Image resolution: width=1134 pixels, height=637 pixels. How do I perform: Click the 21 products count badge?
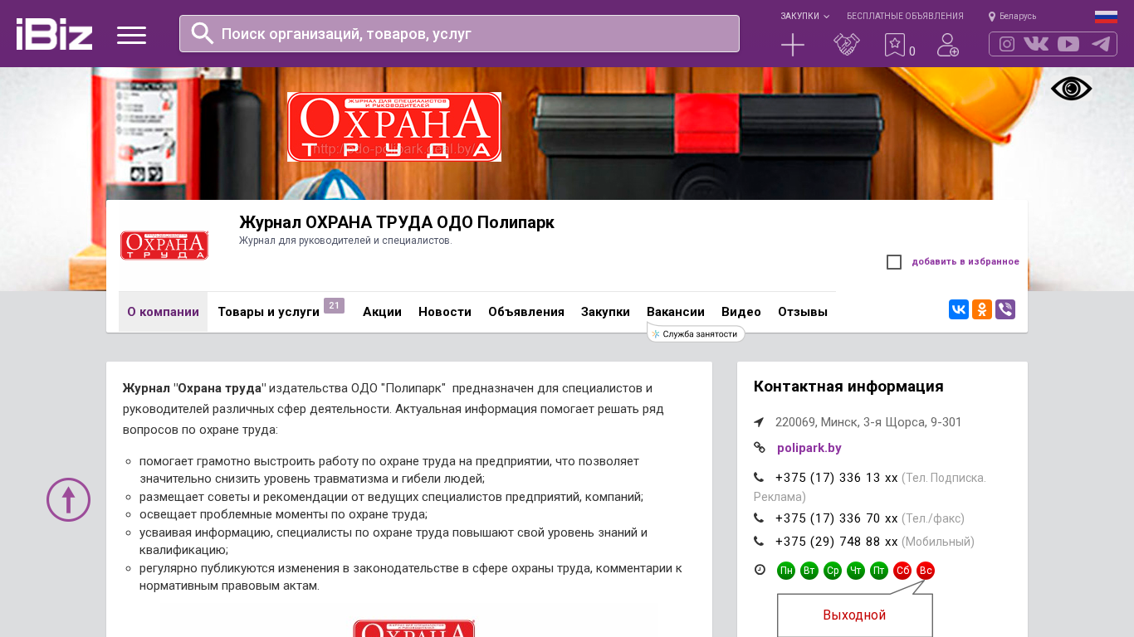point(334,305)
